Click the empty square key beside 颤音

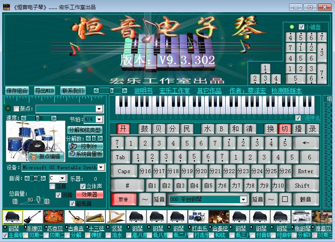pyautogui.click(x=285, y=199)
